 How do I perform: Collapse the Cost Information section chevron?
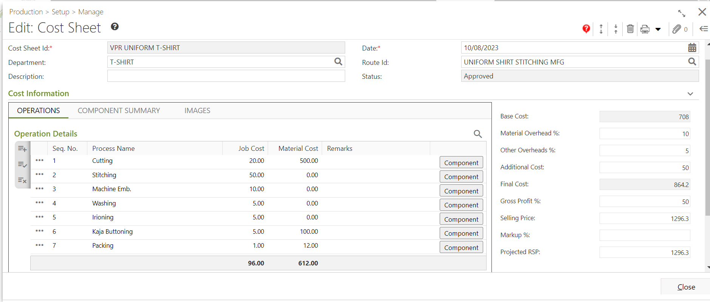coord(690,94)
